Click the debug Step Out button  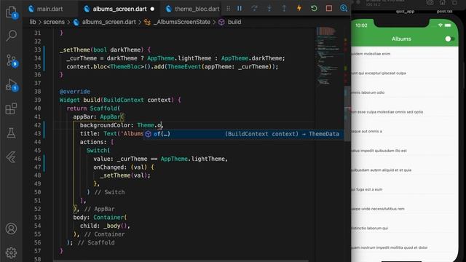click(284, 8)
